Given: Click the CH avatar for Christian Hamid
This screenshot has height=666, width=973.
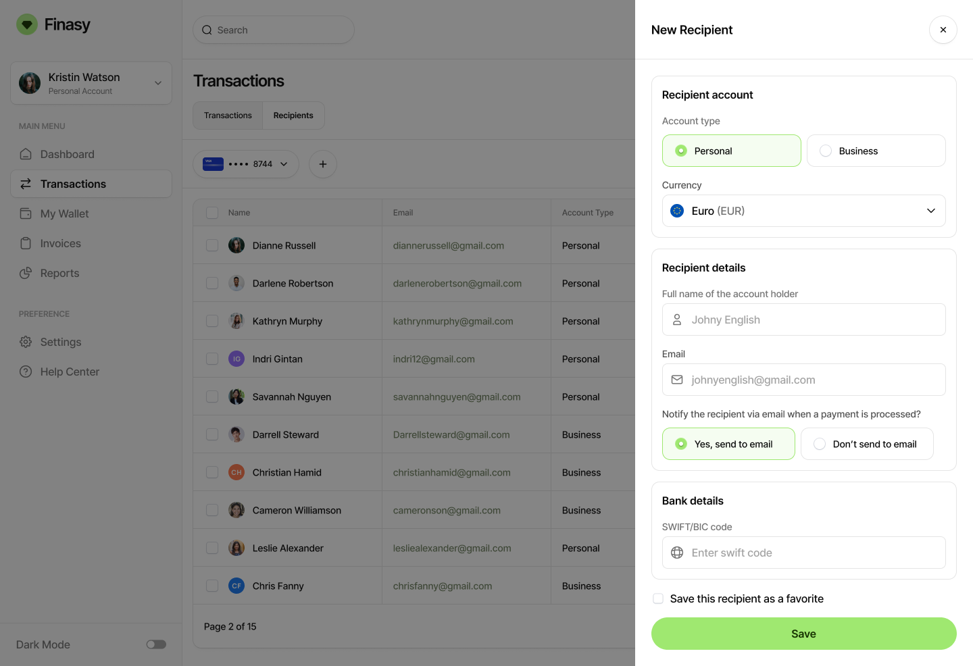Looking at the screenshot, I should (236, 472).
